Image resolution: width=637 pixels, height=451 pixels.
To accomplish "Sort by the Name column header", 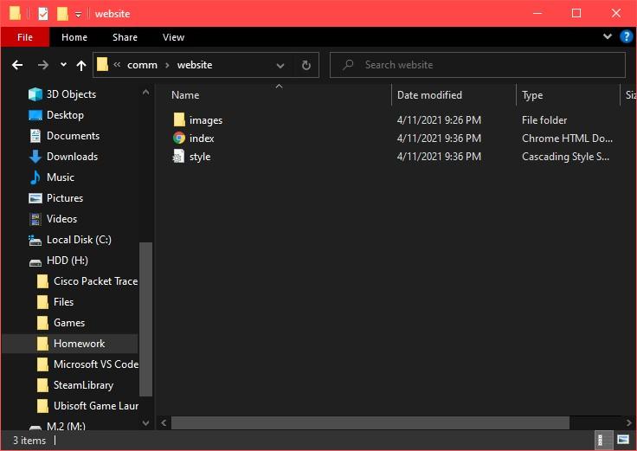I will click(185, 95).
